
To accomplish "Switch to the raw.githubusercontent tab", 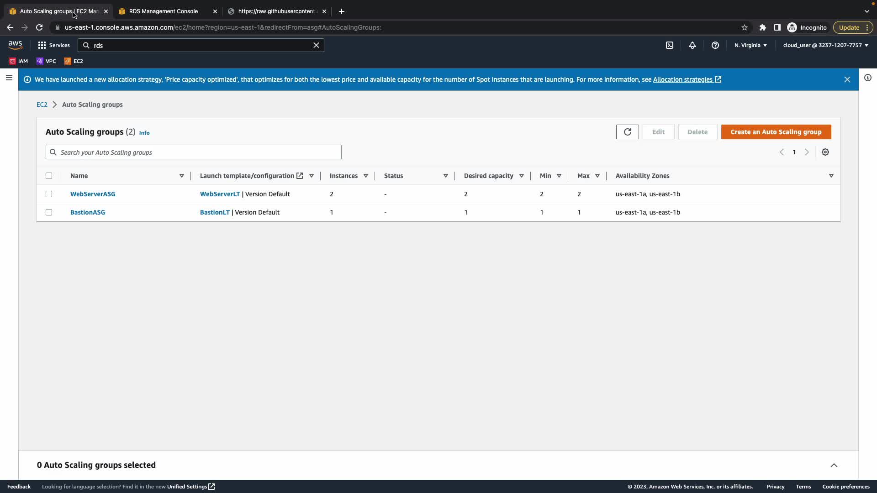I will click(277, 11).
